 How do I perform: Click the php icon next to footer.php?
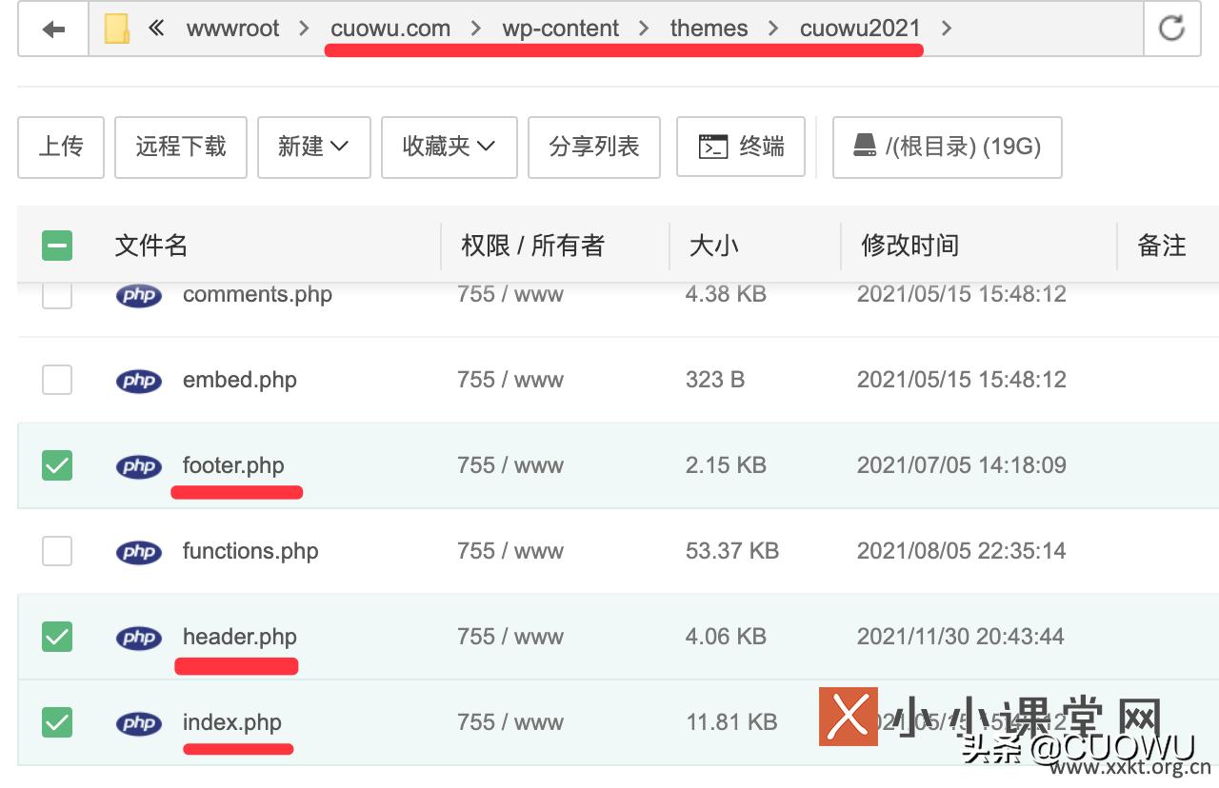point(139,465)
